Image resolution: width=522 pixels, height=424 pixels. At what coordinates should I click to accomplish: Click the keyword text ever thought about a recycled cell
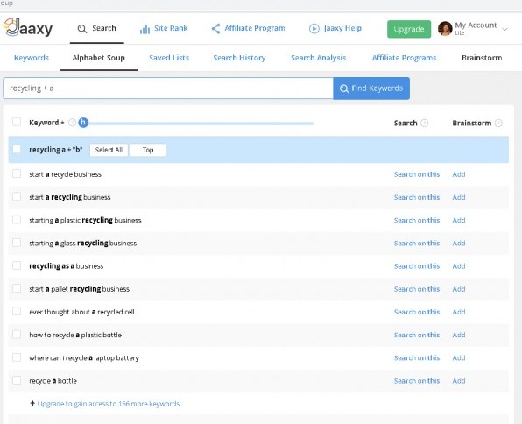(x=81, y=312)
